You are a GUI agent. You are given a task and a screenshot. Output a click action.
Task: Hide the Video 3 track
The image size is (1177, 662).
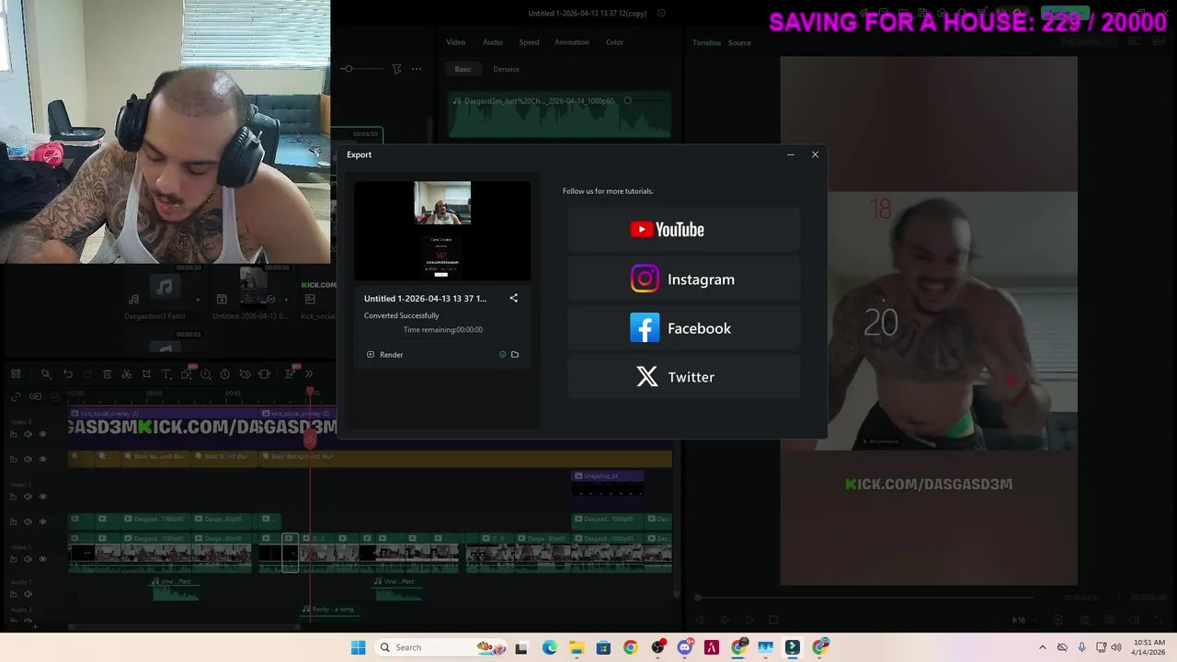tap(42, 496)
